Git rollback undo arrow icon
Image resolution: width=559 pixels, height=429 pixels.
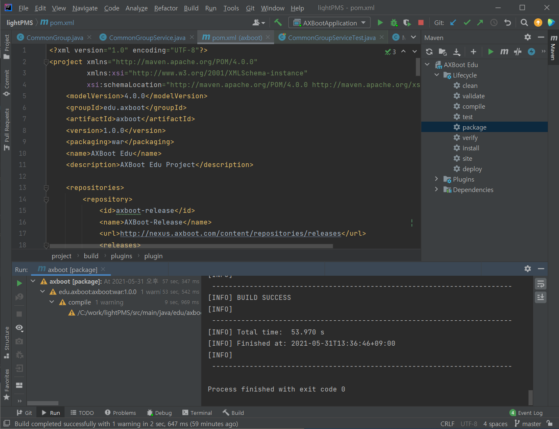pyautogui.click(x=507, y=22)
